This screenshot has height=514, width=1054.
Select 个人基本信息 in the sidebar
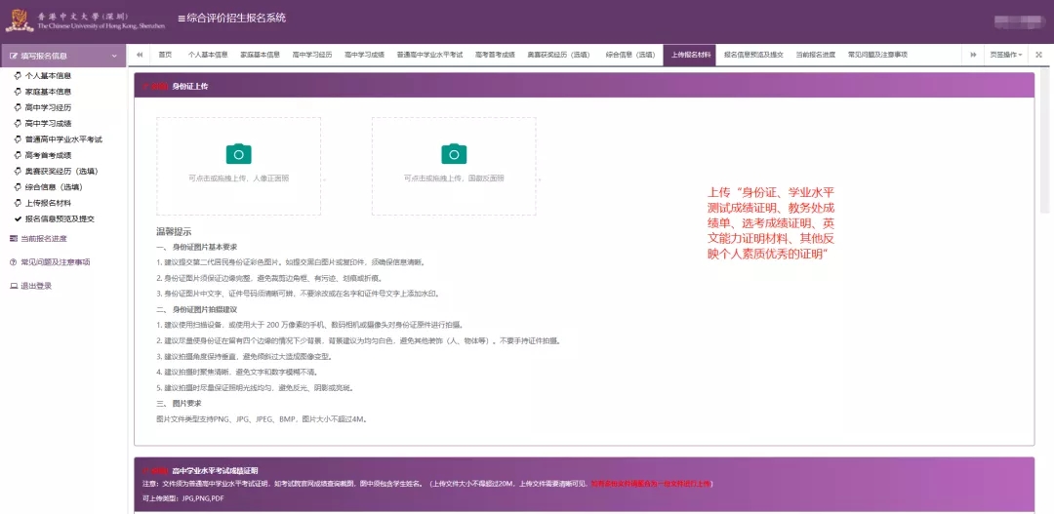tap(47, 76)
